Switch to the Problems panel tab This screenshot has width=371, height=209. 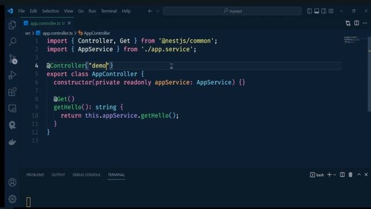click(35, 175)
